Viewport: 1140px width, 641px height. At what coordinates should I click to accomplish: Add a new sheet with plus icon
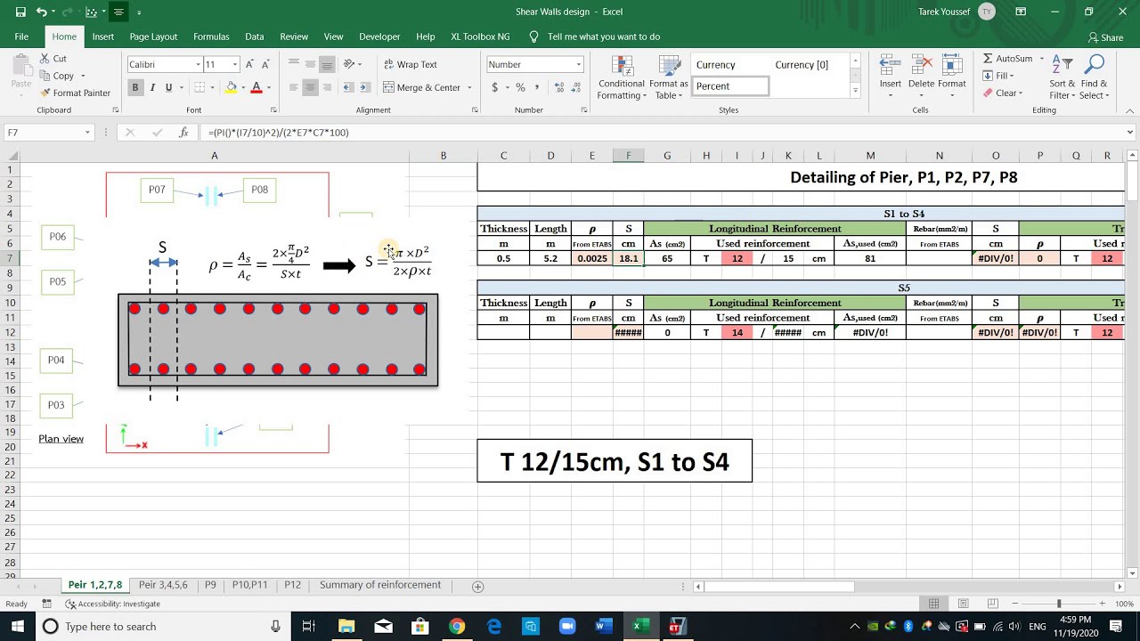click(x=477, y=586)
